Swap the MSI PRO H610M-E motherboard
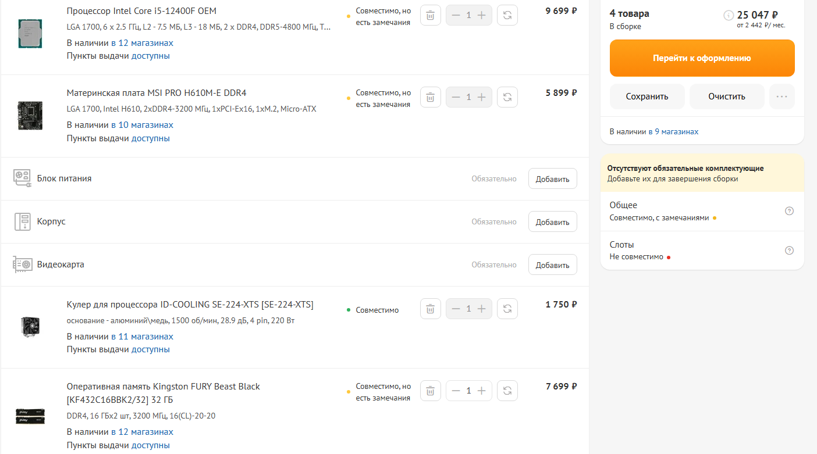This screenshot has height=454, width=817. tap(507, 97)
